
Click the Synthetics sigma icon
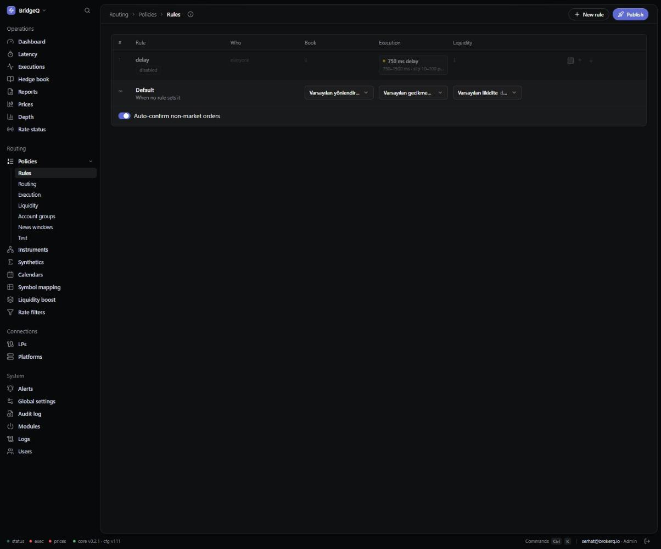[10, 262]
